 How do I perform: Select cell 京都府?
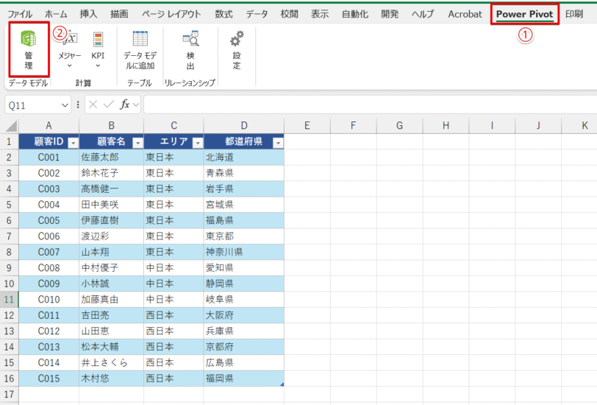click(243, 347)
